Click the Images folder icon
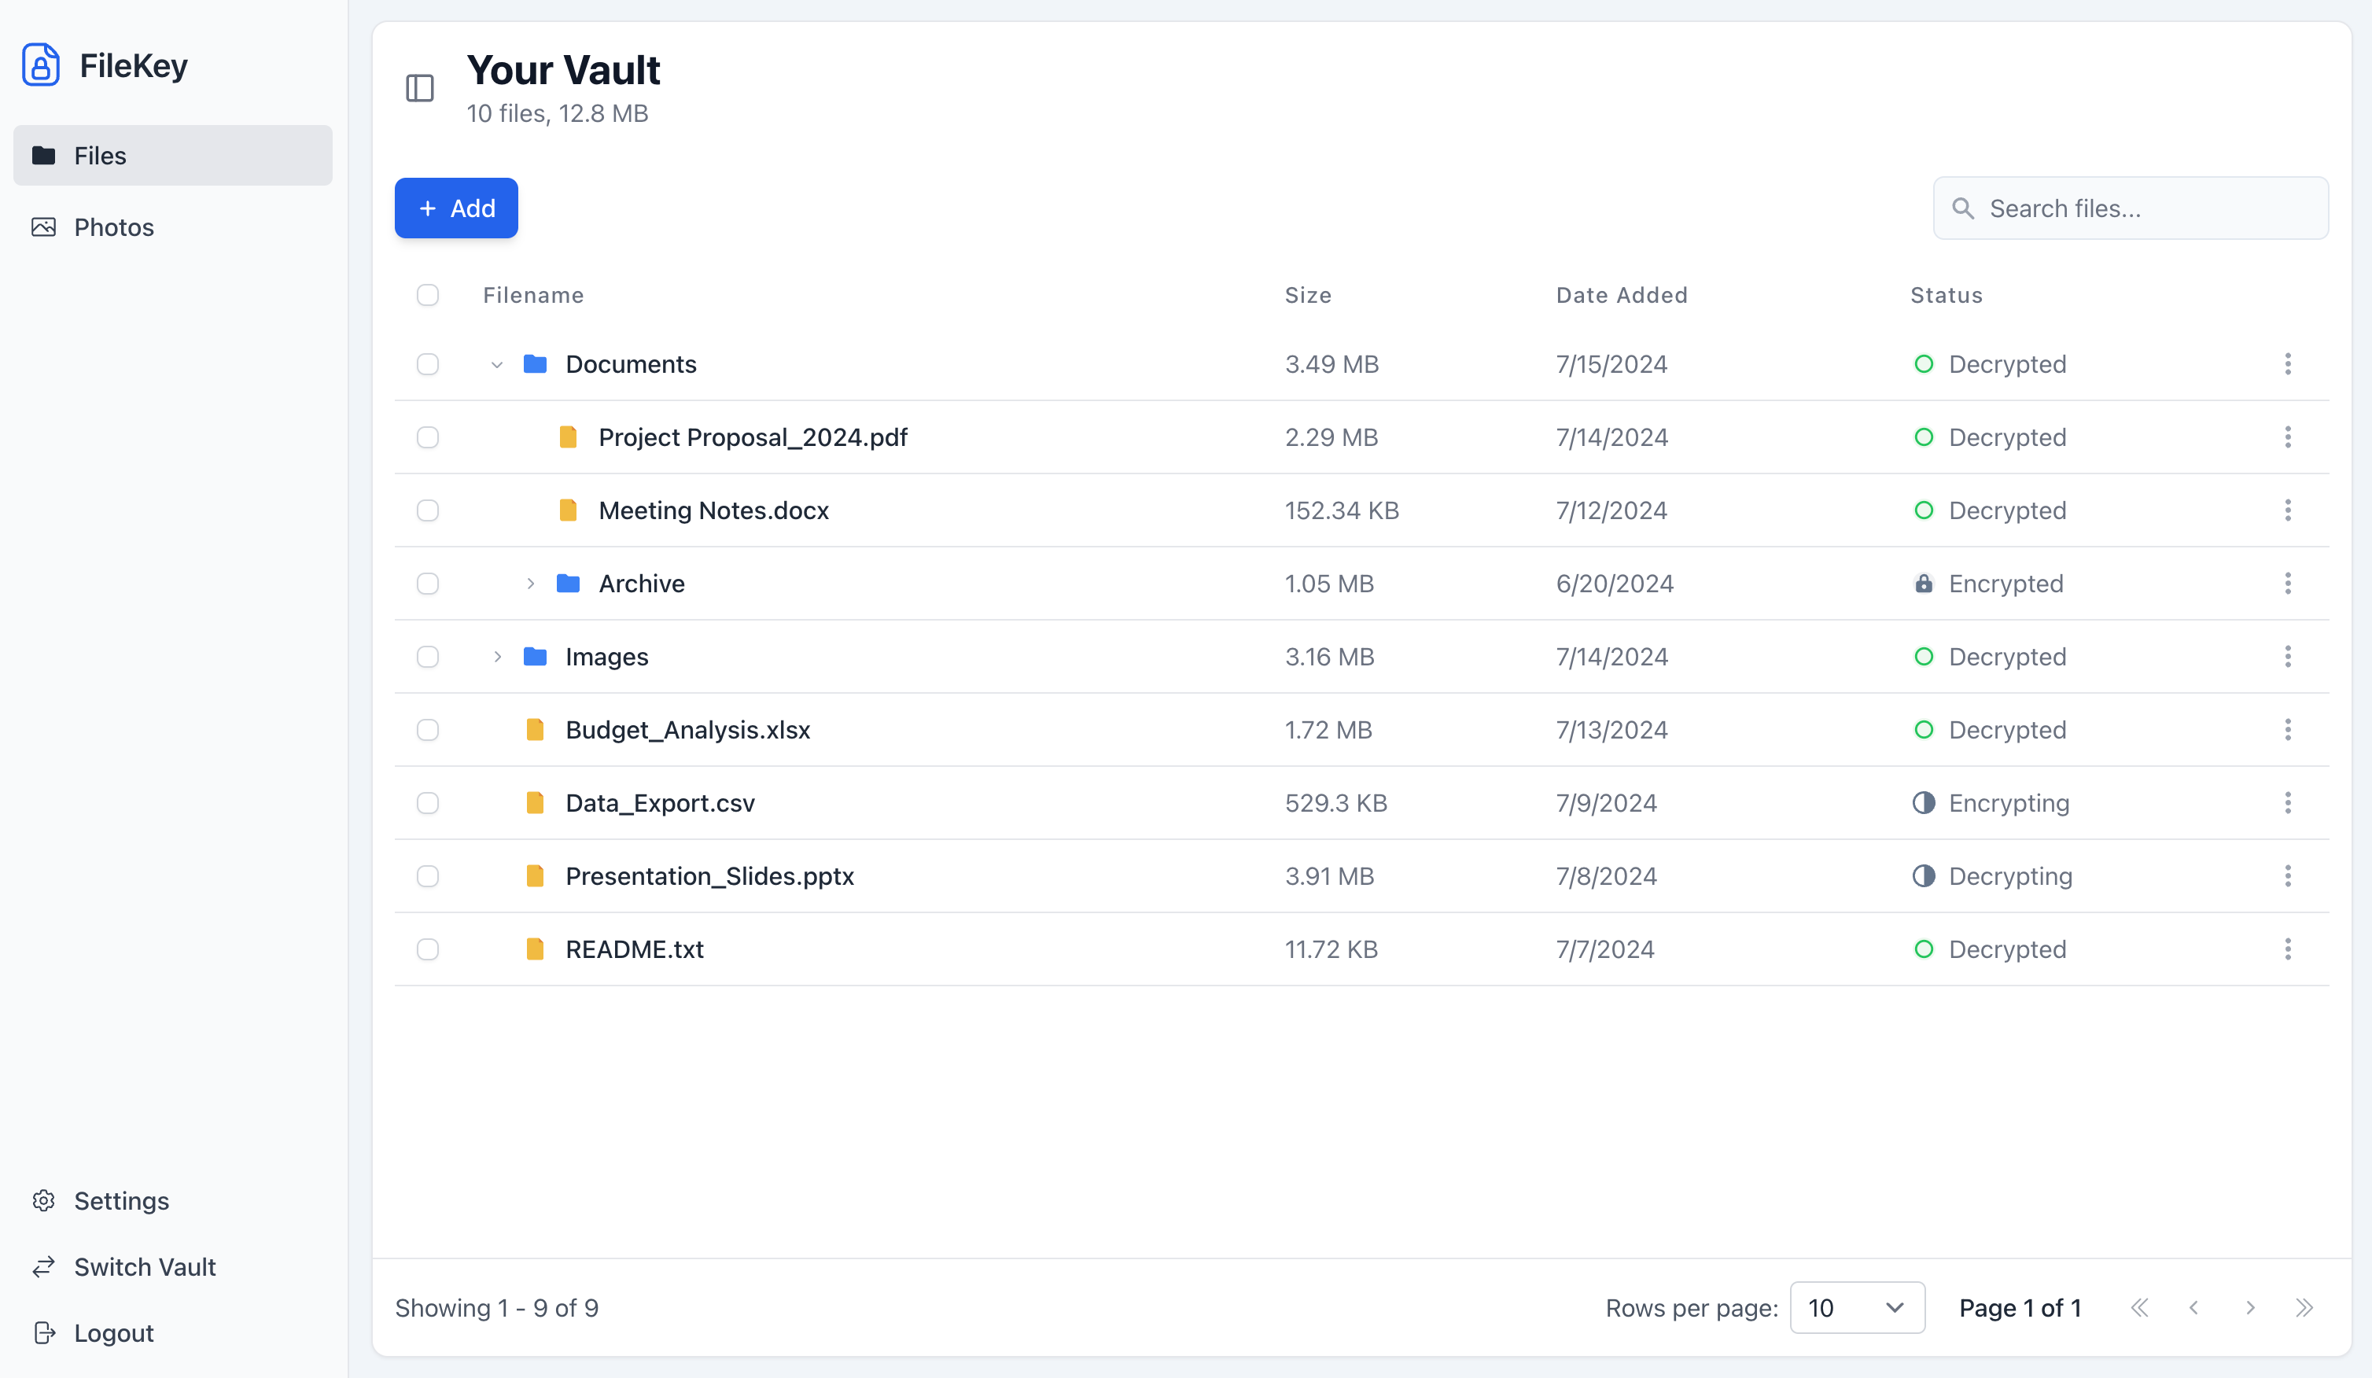This screenshot has height=1378, width=2372. click(x=535, y=656)
